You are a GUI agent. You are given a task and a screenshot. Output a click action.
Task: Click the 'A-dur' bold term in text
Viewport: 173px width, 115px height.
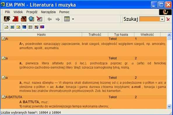pos(60,87)
